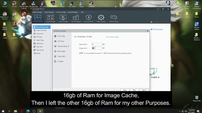
Task: Go to NIC Installed wizard step
Action: tap(61, 51)
